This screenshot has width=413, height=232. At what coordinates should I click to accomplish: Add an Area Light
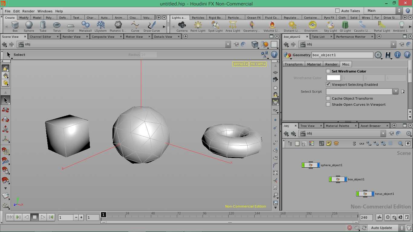233,26
